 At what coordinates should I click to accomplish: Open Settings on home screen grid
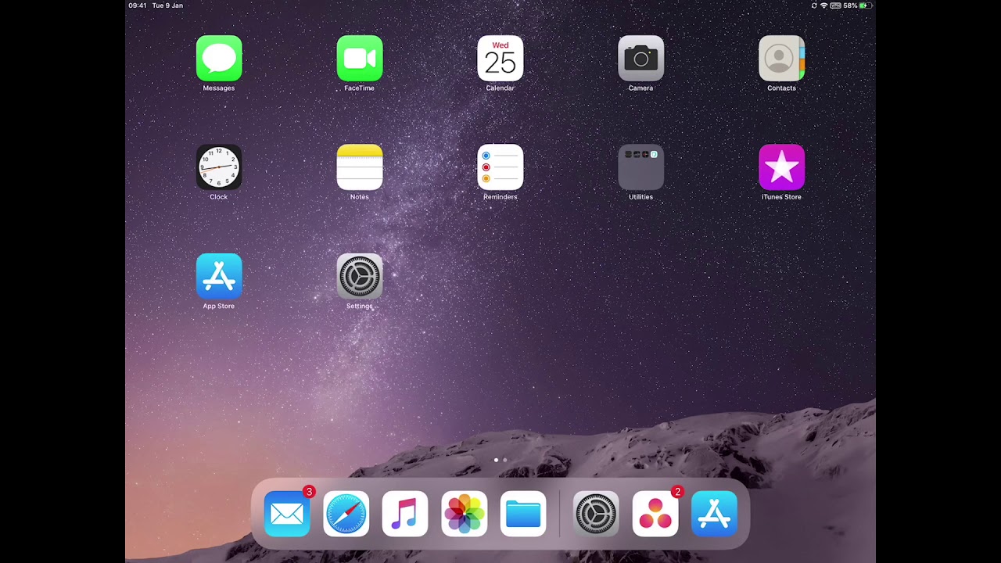pyautogui.click(x=360, y=276)
